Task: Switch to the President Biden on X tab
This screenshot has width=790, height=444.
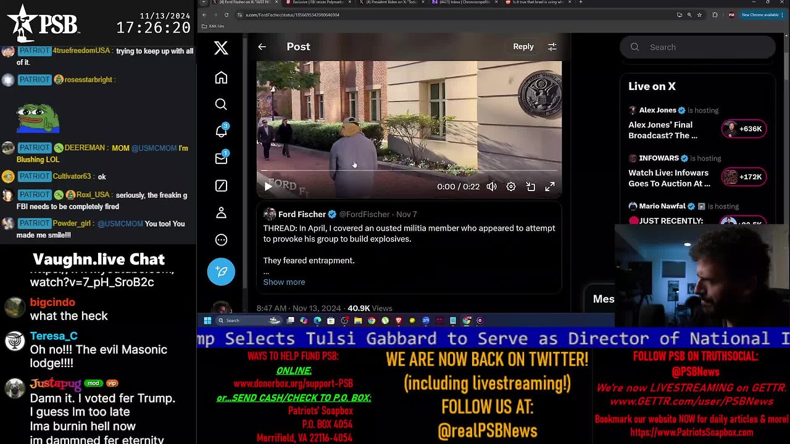Action: pos(391,2)
